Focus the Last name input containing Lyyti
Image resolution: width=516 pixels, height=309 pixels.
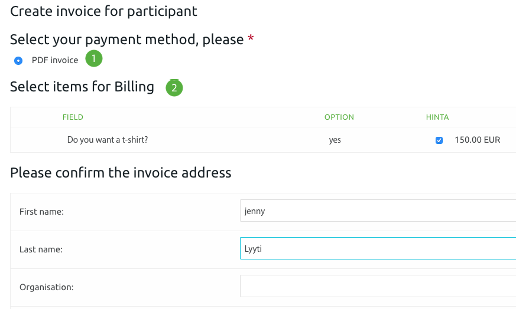pos(378,248)
